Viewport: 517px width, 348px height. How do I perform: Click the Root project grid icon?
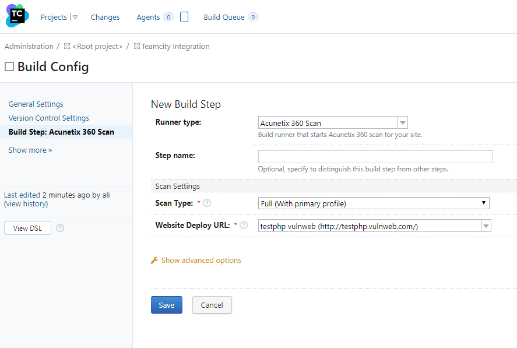pos(67,46)
